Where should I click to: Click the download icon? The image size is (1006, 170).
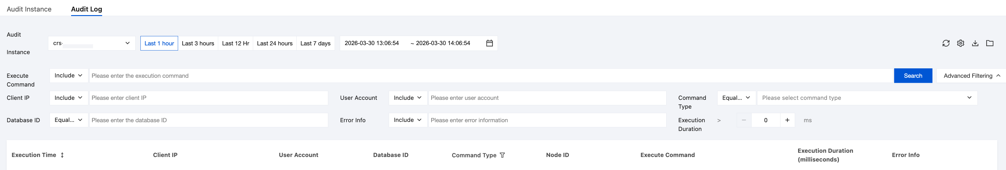(x=975, y=43)
